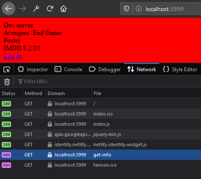Image resolution: width=201 pixels, height=179 pixels.
Task: Show site information via the info icon
Action: click(x=139, y=9)
